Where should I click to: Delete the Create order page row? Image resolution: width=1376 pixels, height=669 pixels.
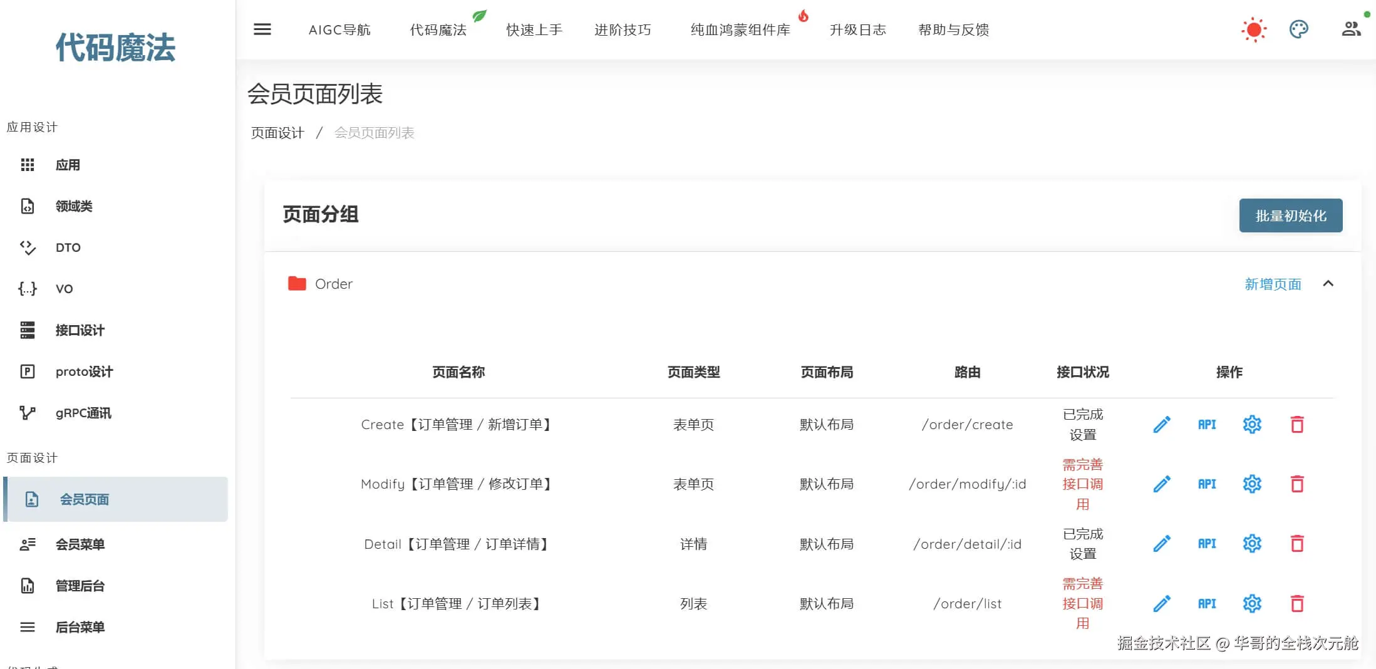coord(1297,425)
